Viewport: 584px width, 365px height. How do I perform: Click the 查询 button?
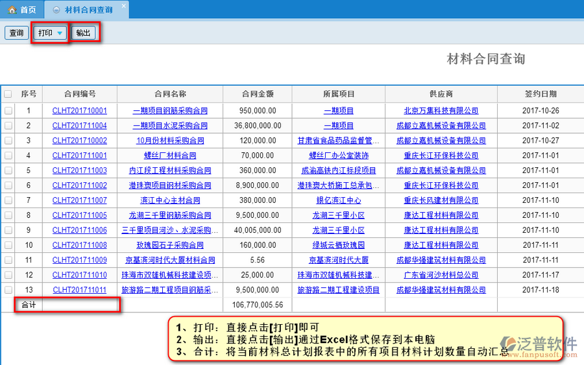coord(16,33)
